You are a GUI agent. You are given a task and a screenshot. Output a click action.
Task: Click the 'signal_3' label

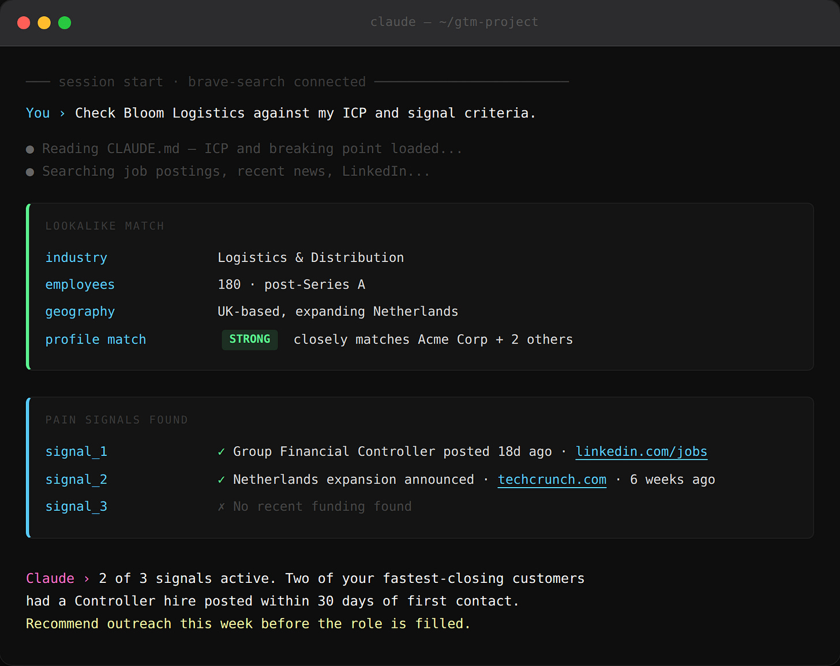76,507
